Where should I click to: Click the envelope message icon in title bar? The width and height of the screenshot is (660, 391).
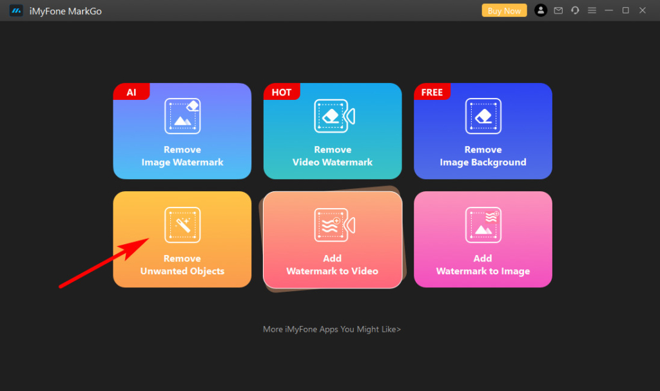coord(558,10)
